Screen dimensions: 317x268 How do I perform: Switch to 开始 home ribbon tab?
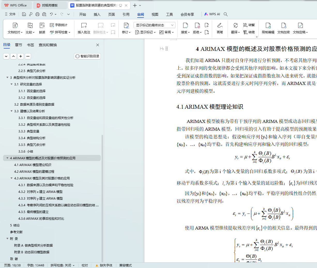(x=83, y=14)
